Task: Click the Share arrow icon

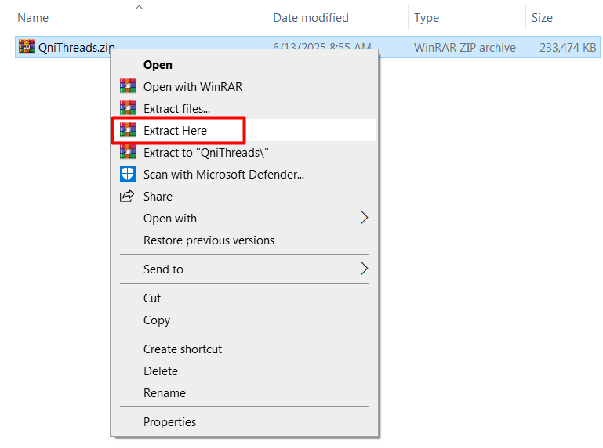Action: 127,196
